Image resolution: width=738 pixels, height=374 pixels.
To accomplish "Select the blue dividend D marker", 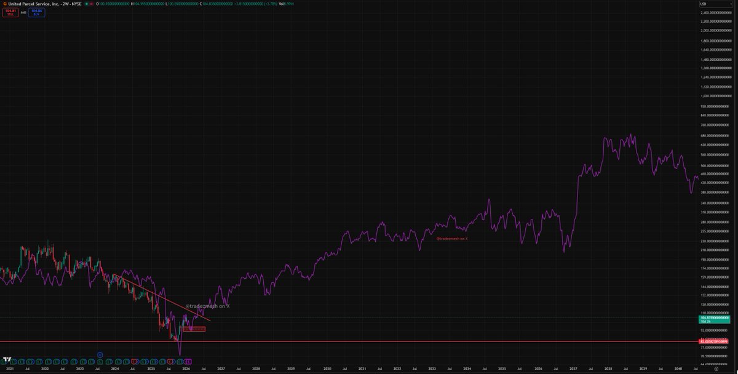I will [100, 354].
